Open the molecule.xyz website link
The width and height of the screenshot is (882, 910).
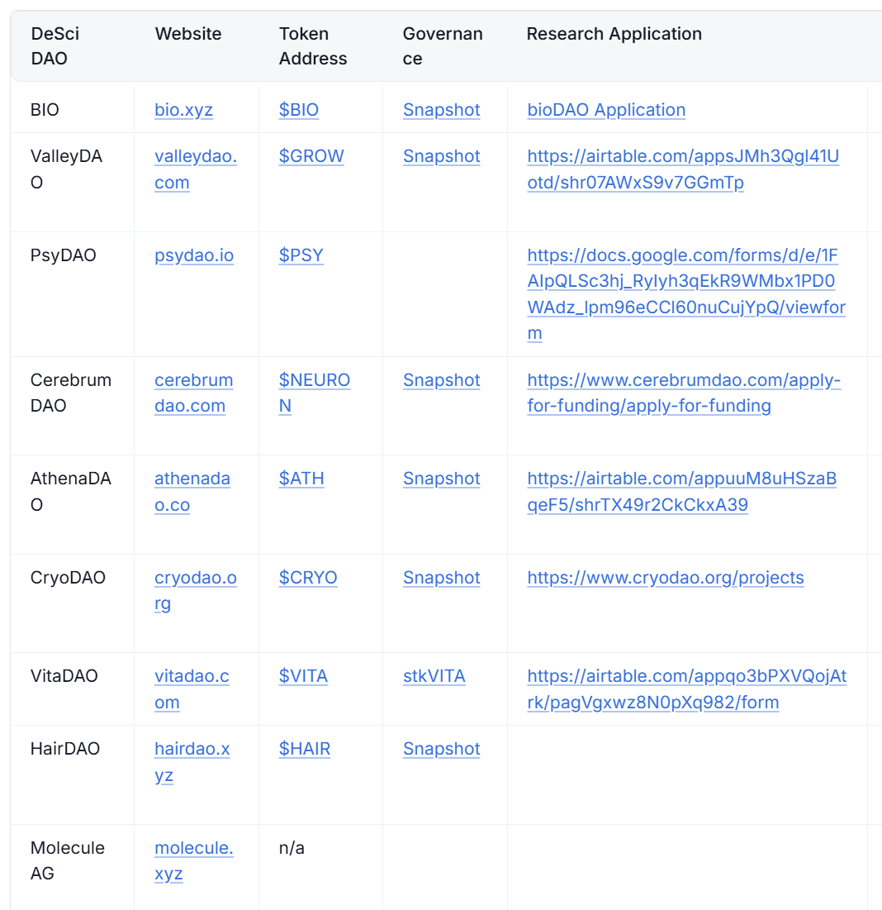194,860
